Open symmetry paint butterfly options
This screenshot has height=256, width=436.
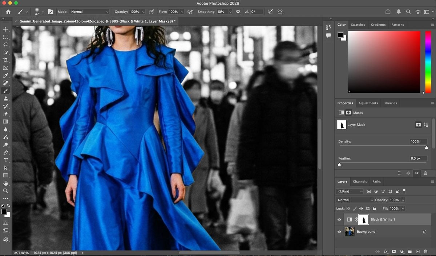pos(280,12)
